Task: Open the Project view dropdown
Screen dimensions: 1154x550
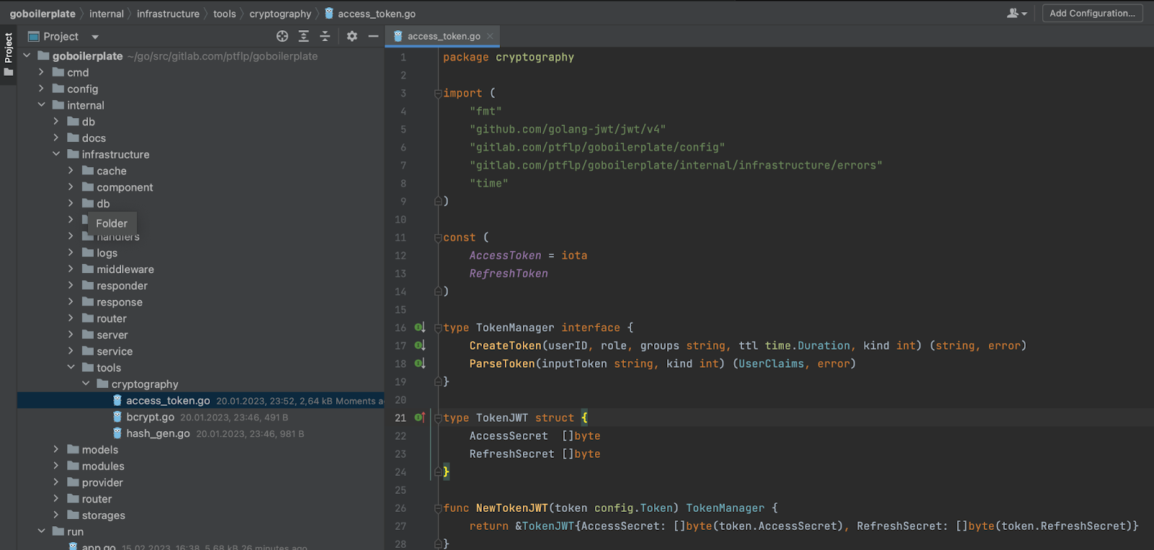Action: tap(95, 37)
